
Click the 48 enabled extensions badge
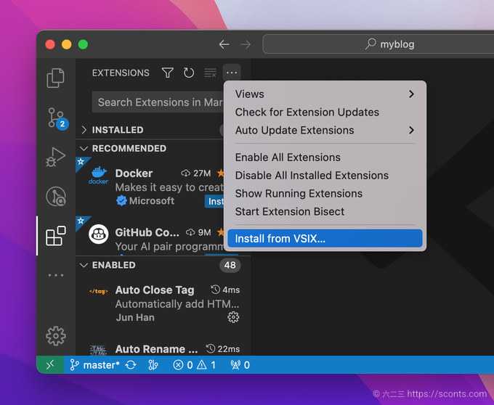(230, 265)
